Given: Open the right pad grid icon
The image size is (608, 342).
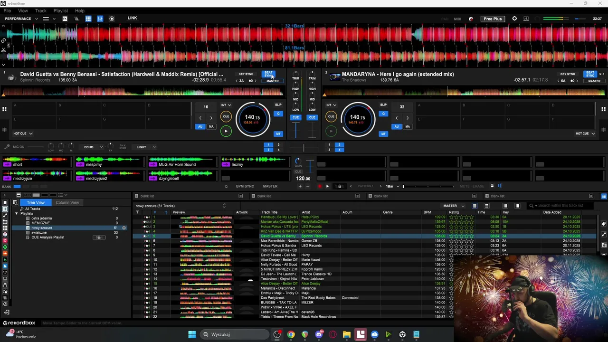Looking at the screenshot, I should [x=603, y=109].
